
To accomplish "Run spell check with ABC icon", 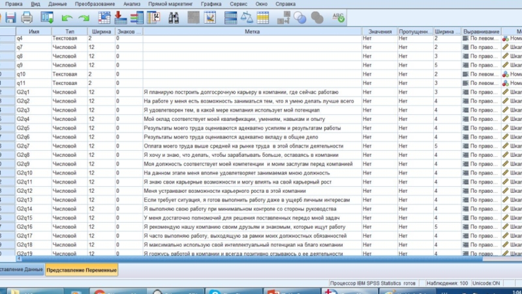I will click(x=339, y=18).
